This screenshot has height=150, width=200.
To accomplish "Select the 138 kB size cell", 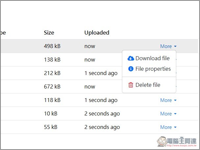I will tap(52, 60).
